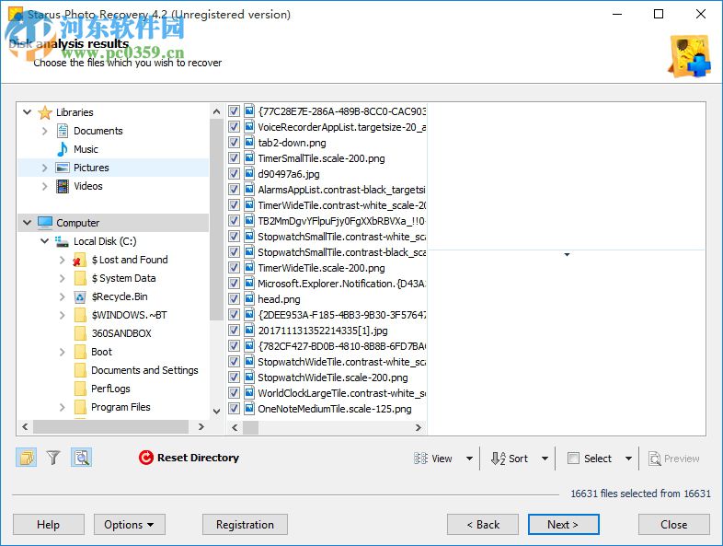Click the $Recycle.Bin icon
723x546 pixels.
point(80,296)
